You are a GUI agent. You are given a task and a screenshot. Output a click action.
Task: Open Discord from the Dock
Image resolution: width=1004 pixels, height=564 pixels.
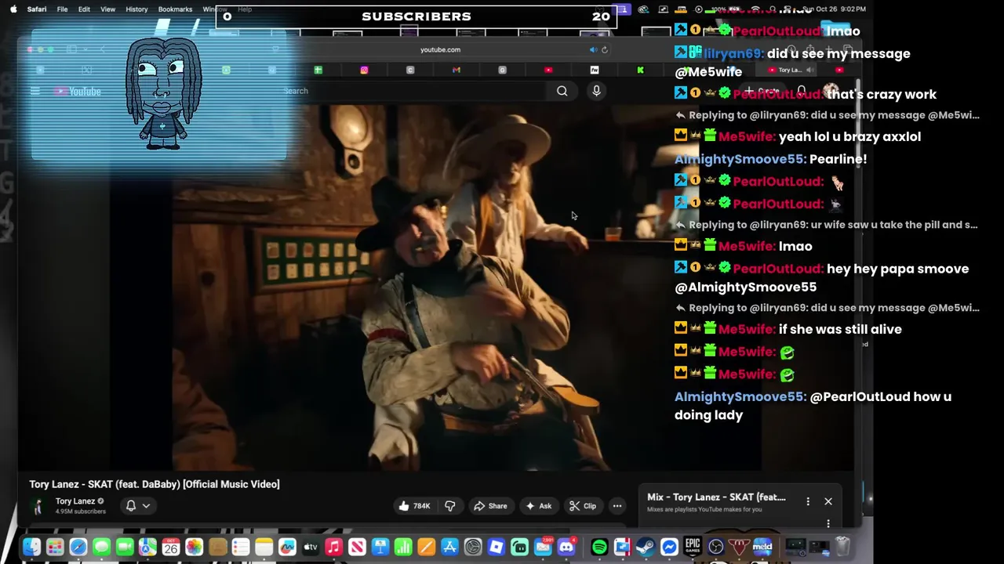click(x=566, y=547)
